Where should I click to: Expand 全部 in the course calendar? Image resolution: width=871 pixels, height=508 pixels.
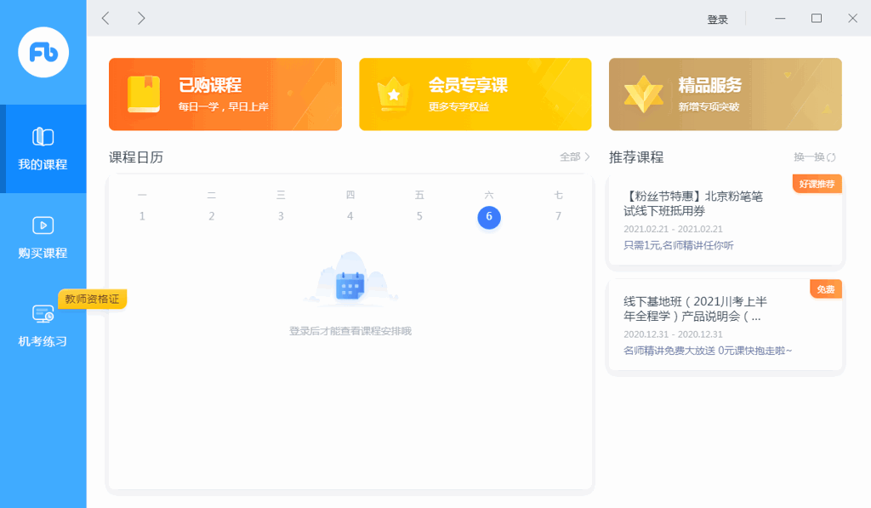click(x=574, y=157)
